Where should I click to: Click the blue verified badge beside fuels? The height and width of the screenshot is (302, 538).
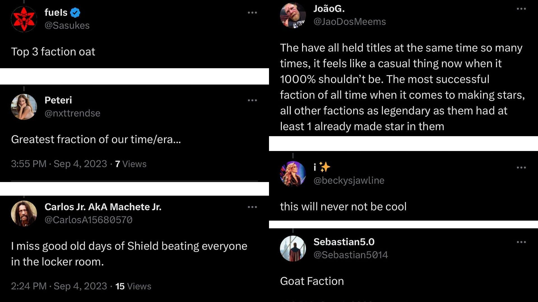coord(75,13)
